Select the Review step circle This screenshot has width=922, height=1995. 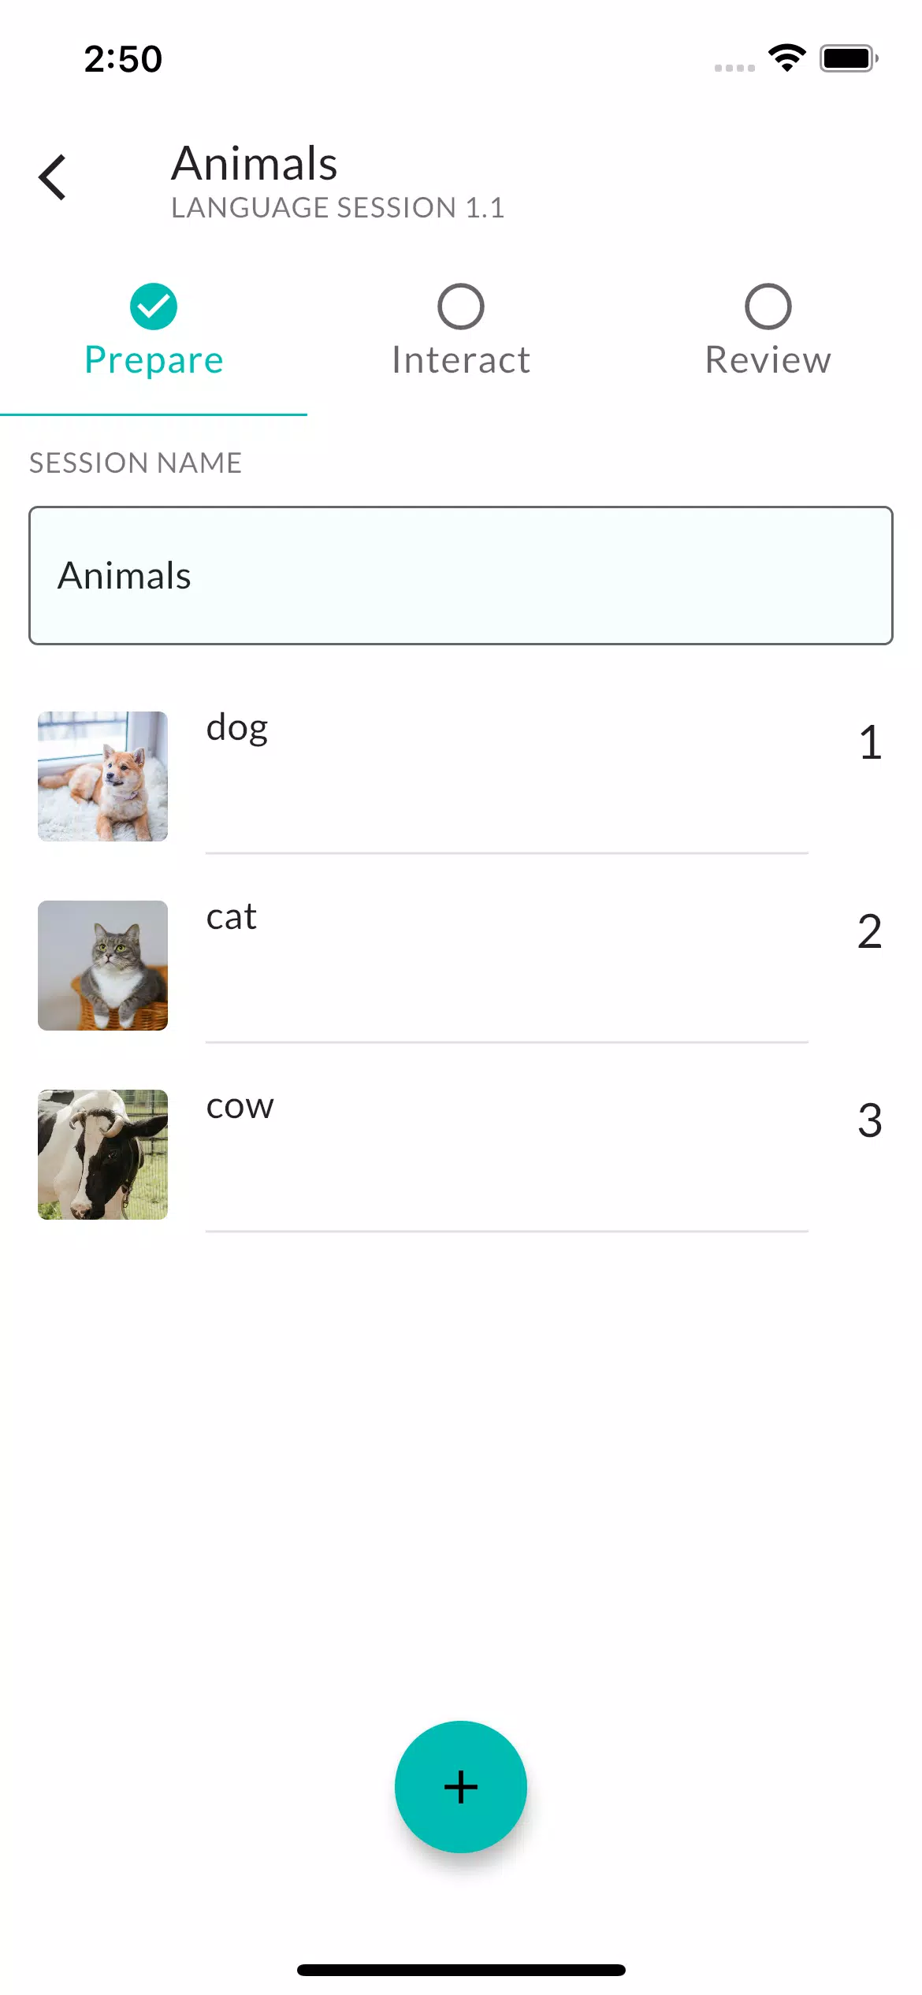(x=768, y=306)
